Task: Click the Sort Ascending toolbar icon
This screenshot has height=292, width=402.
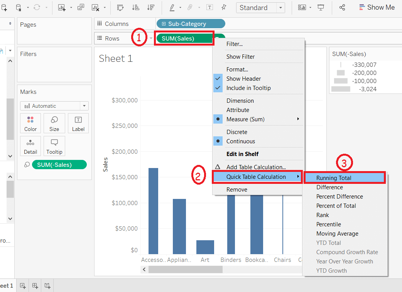Action: 136,7
